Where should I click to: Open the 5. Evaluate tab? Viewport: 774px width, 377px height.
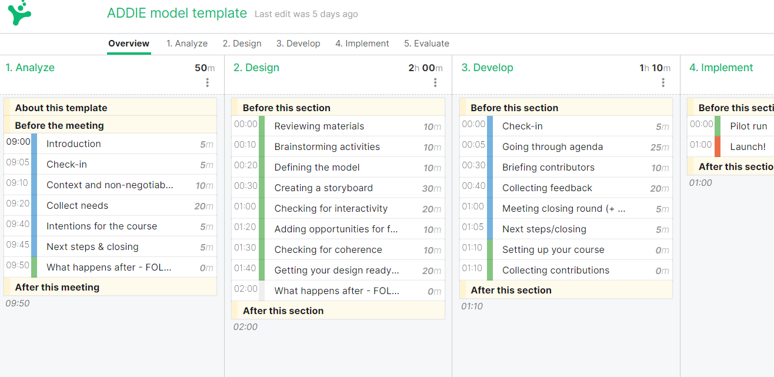[426, 43]
